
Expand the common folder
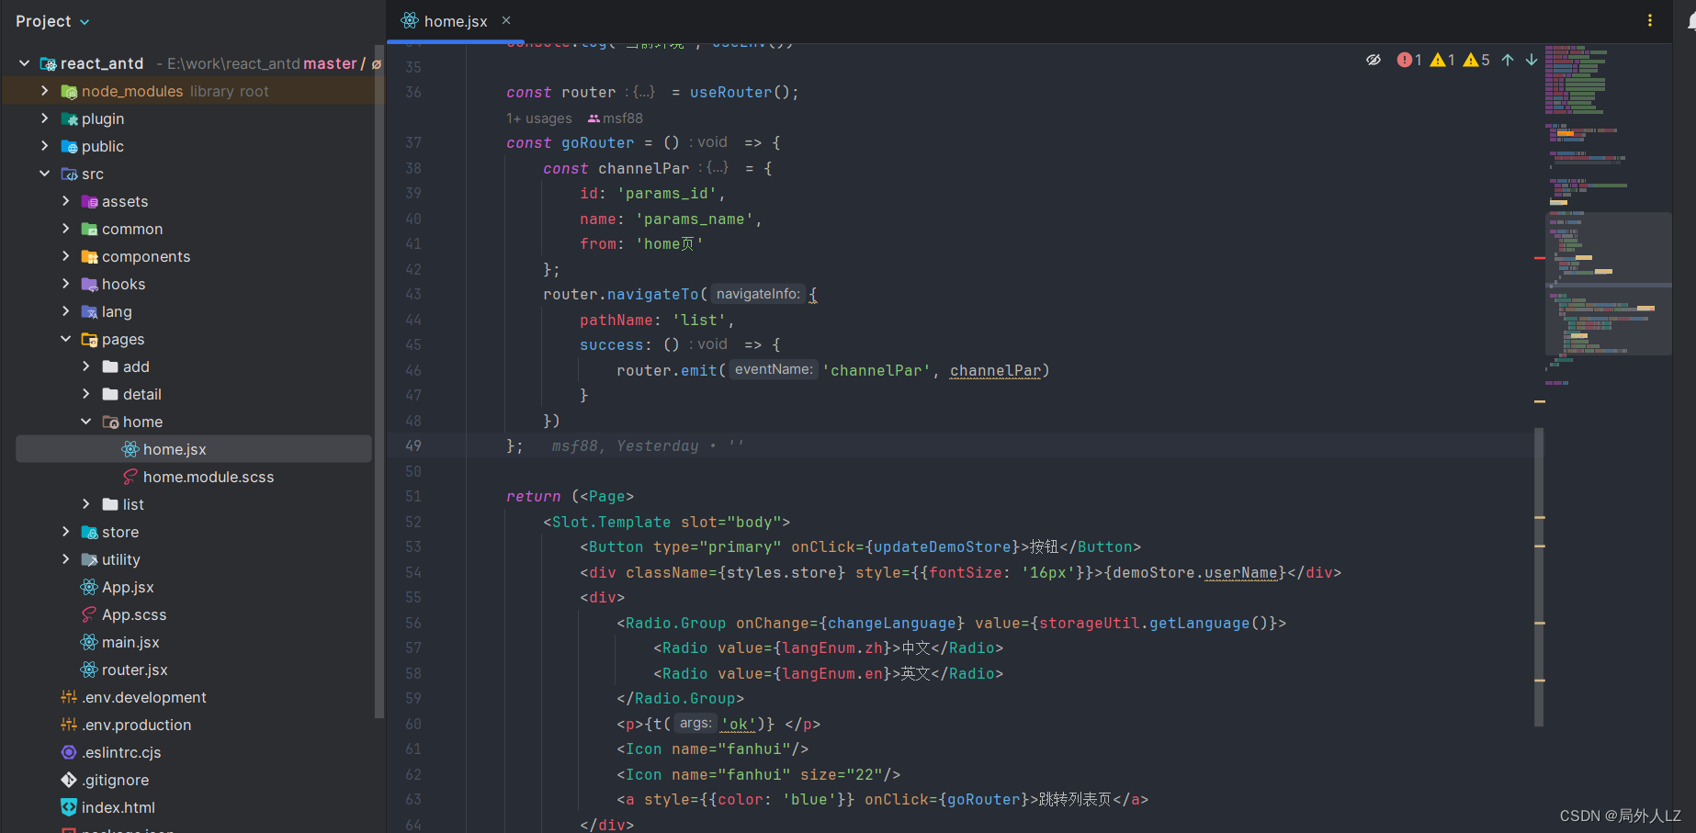[x=65, y=229]
